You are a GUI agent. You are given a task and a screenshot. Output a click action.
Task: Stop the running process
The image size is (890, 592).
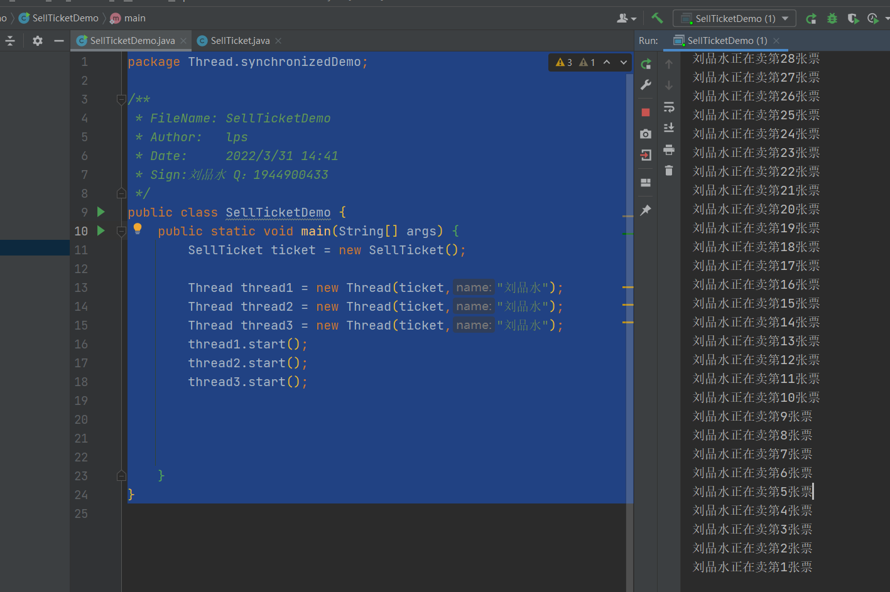(646, 112)
